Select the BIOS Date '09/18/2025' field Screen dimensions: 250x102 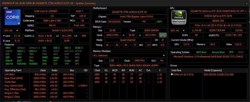114,21
